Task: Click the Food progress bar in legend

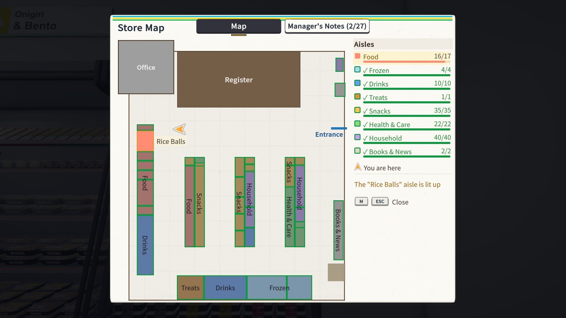Action: point(407,62)
